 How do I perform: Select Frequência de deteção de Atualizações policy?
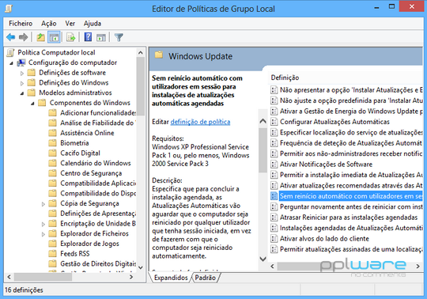pos(351,143)
